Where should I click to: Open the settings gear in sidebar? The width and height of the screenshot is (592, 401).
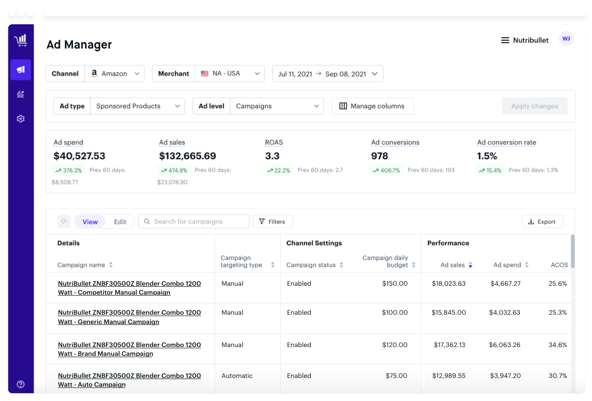click(x=21, y=119)
